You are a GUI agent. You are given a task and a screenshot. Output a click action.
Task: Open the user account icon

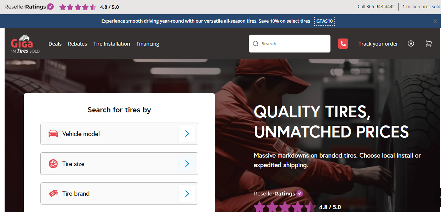411,43
